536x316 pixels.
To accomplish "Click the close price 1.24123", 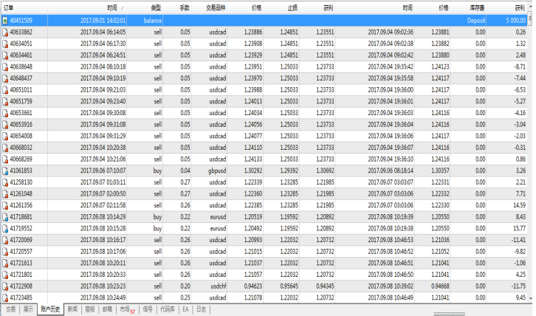I will (x=440, y=66).
